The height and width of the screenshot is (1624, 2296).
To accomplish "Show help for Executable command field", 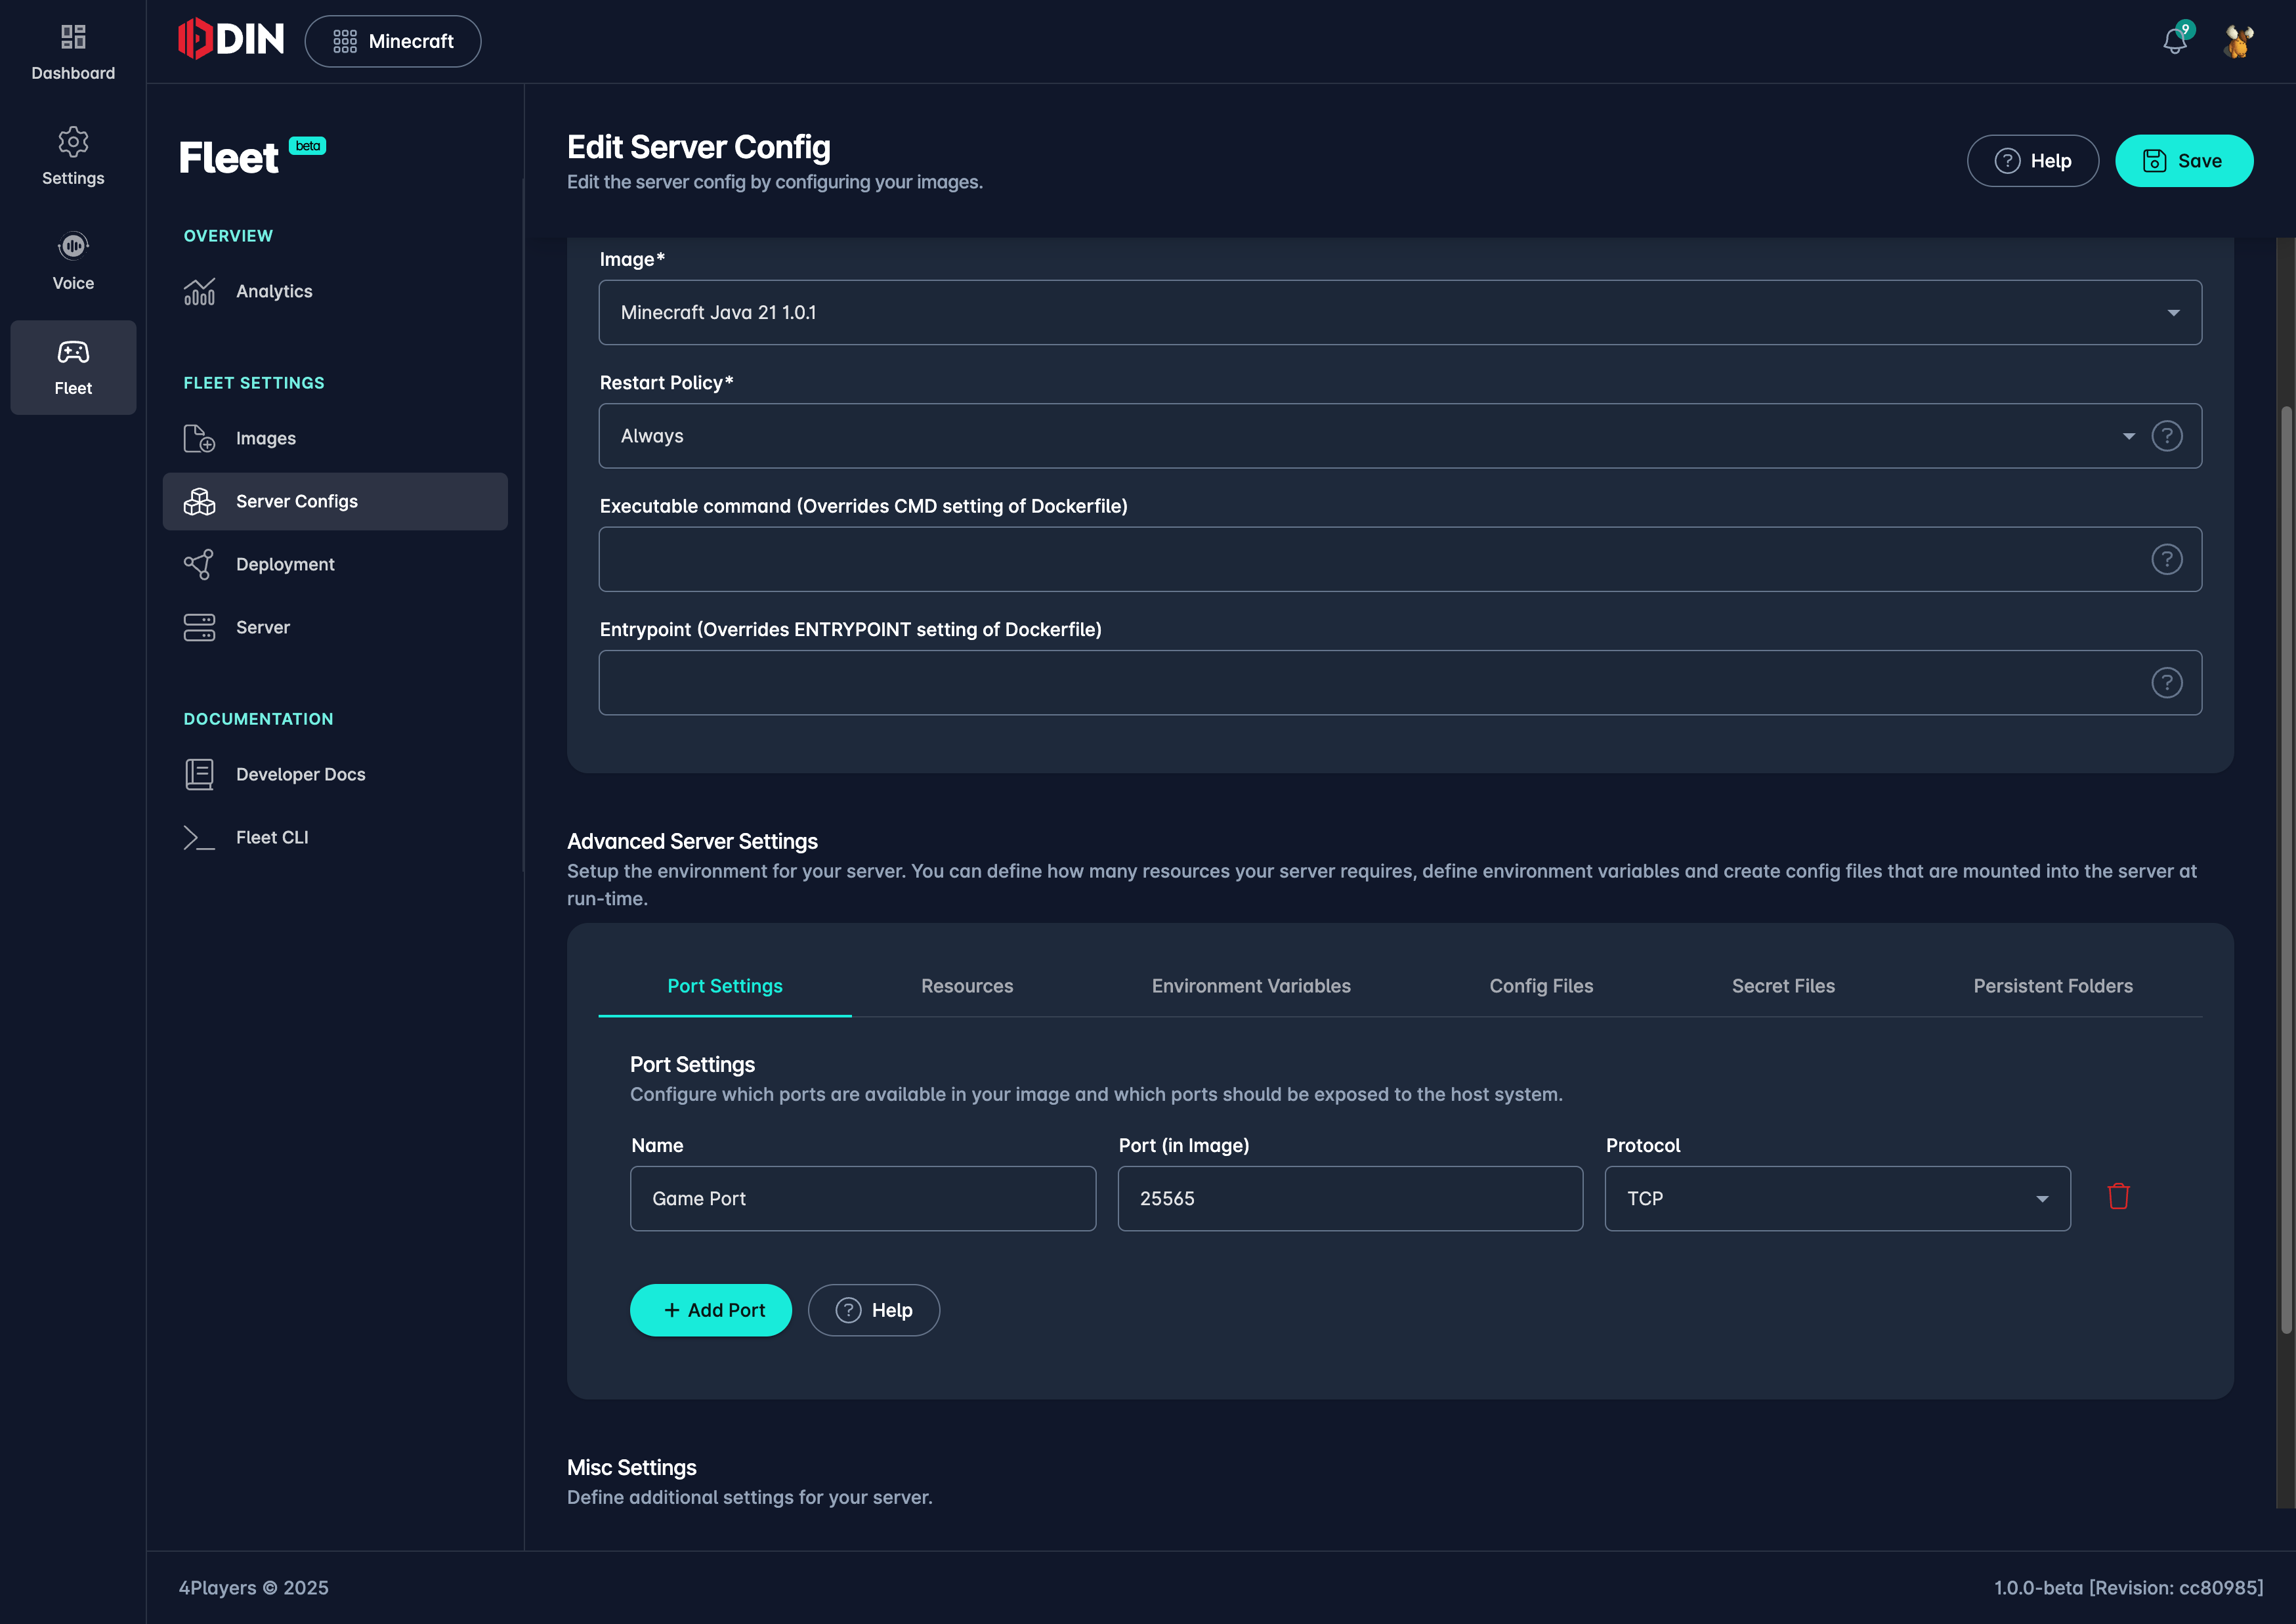I will pyautogui.click(x=2167, y=559).
